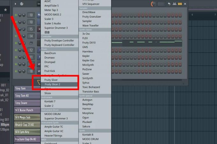Select MODO BASS 2 plugin entry
The image size is (217, 144).
[53, 15]
